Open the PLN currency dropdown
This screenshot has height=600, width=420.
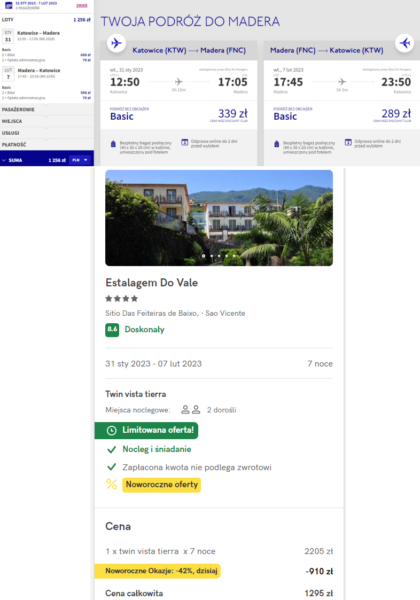click(80, 160)
